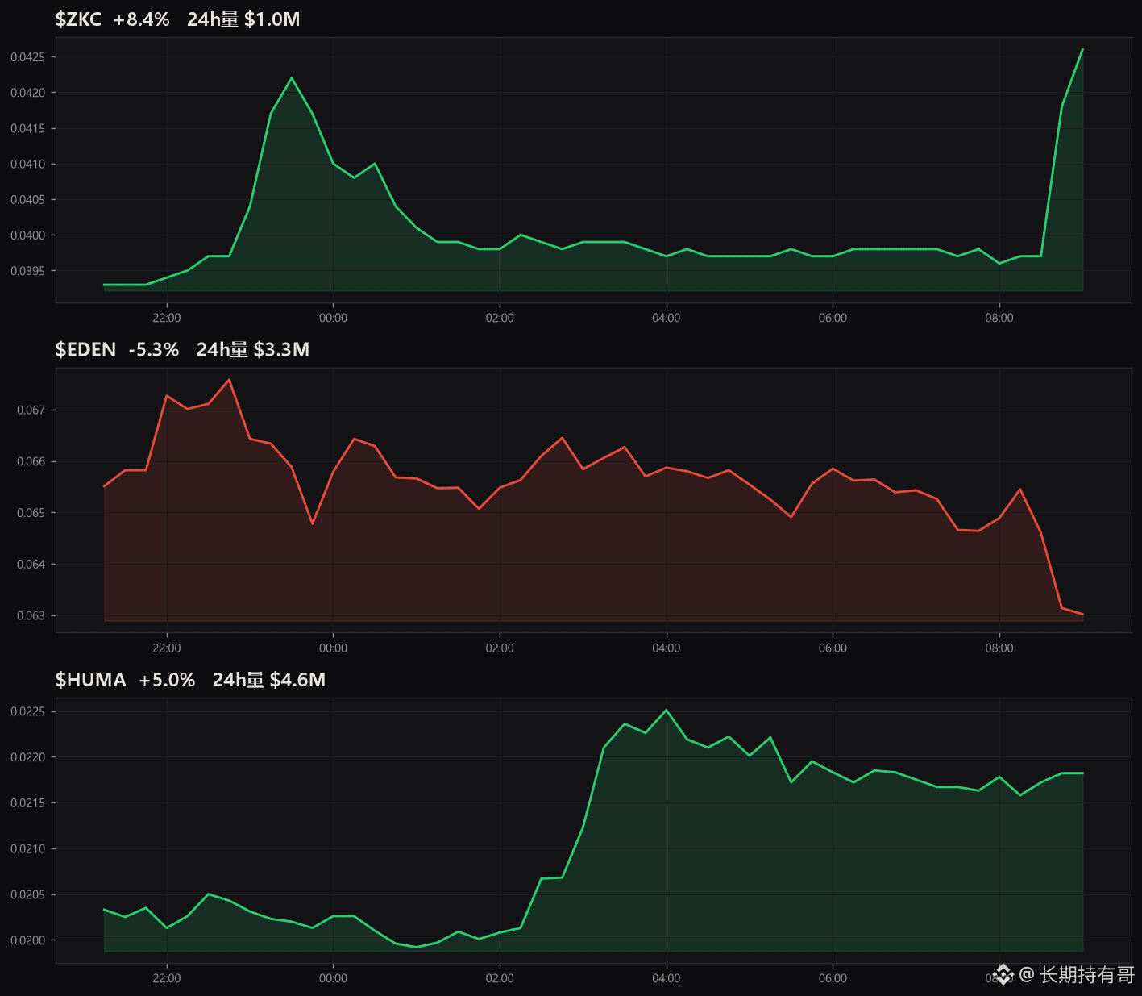This screenshot has height=996, width=1142.
Task: Click the 0.0200 y-axis label on HUMA chart
Action: 28,940
